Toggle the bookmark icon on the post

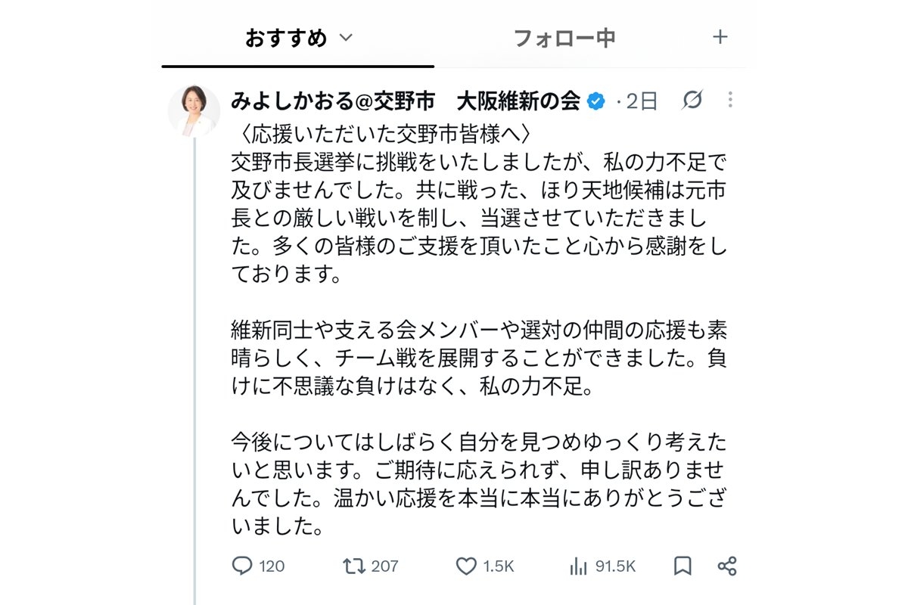683,566
